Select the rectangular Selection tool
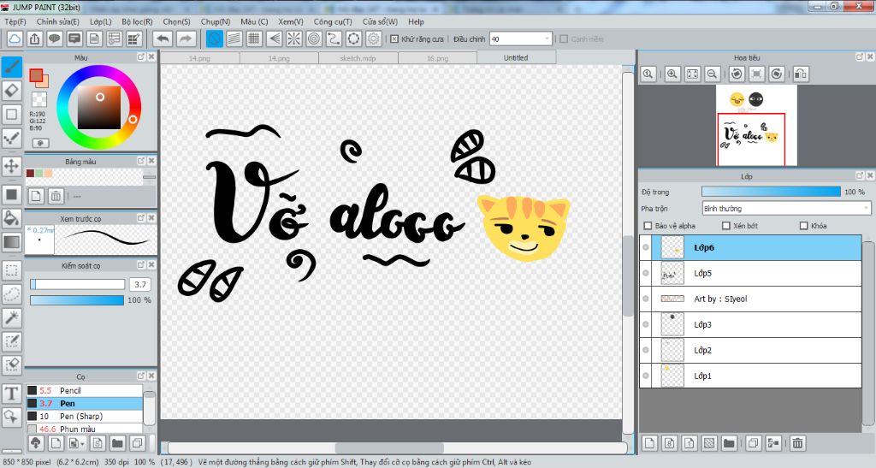 click(x=12, y=270)
